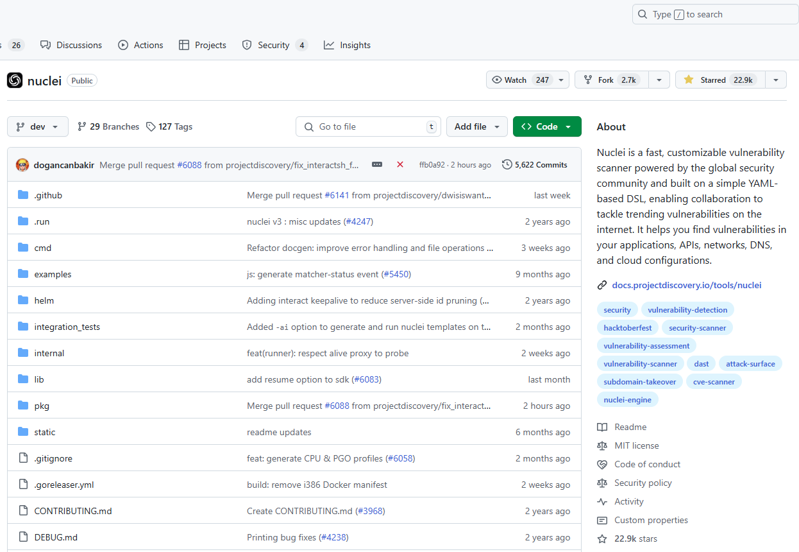Open the nuclei repository name link
Viewport: 799px width, 552px height.
44,81
